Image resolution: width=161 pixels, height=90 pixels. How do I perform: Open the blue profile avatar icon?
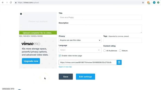(154, 2)
